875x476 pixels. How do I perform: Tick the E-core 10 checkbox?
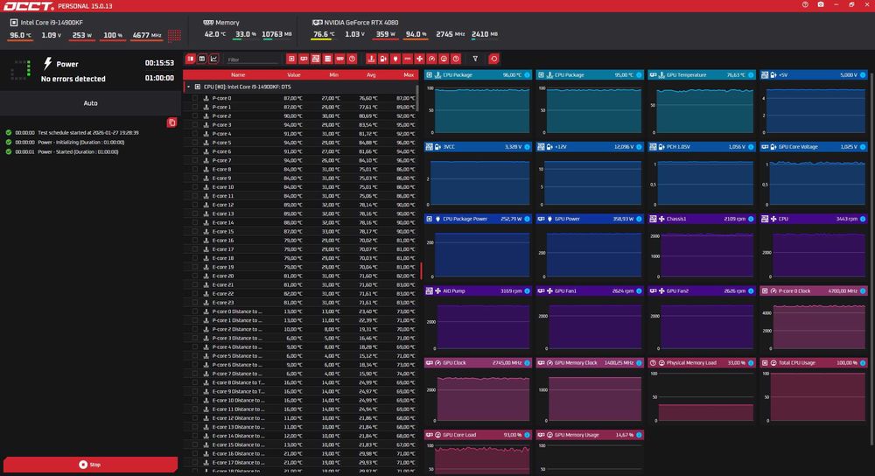click(195, 187)
